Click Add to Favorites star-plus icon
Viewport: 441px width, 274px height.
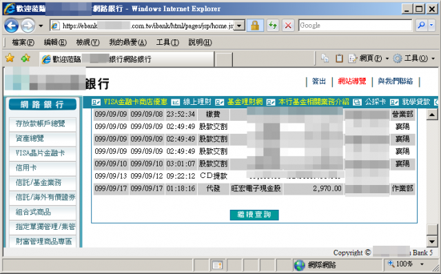point(25,58)
